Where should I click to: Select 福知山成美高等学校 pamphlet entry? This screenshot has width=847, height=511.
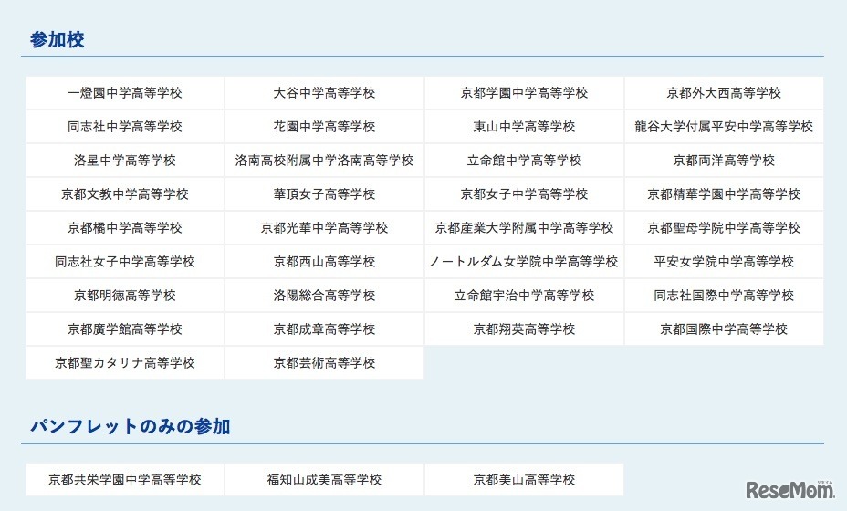coord(324,480)
